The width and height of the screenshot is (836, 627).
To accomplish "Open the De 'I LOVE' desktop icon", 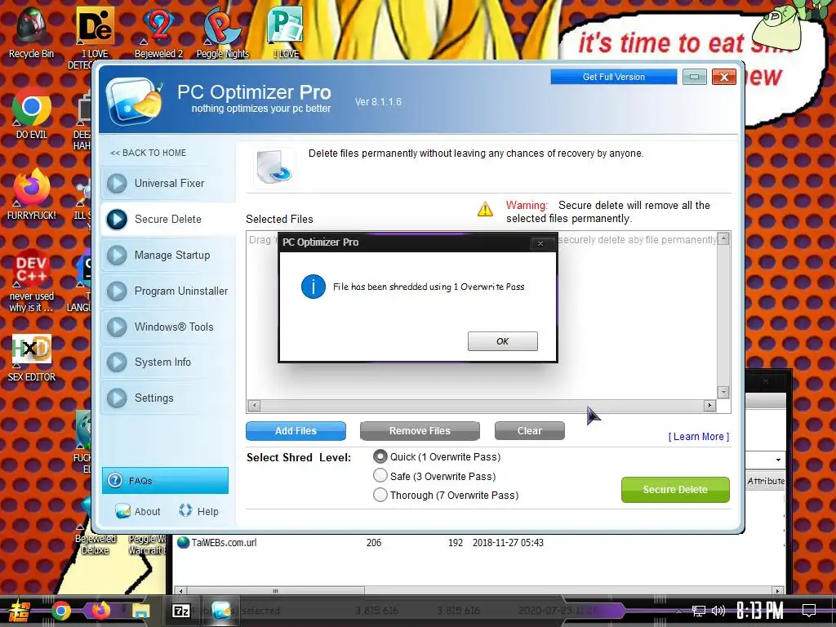I will coord(95,38).
